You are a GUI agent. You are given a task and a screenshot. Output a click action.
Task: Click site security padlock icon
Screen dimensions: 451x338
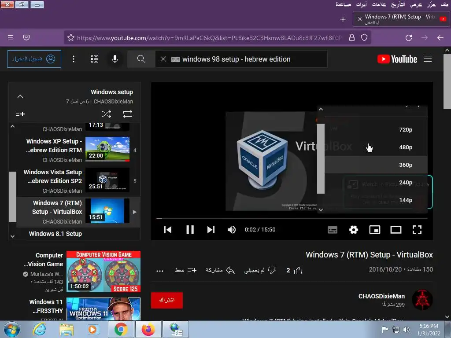352,38
